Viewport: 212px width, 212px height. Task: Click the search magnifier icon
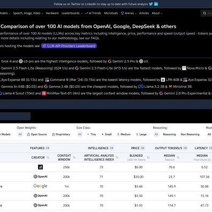pos(205,13)
